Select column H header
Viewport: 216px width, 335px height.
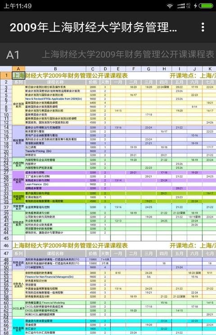(164, 69)
